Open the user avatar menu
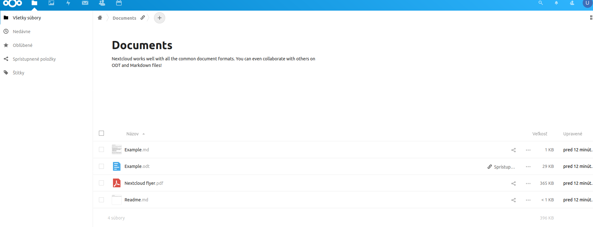The height and width of the screenshot is (227, 593). click(587, 3)
